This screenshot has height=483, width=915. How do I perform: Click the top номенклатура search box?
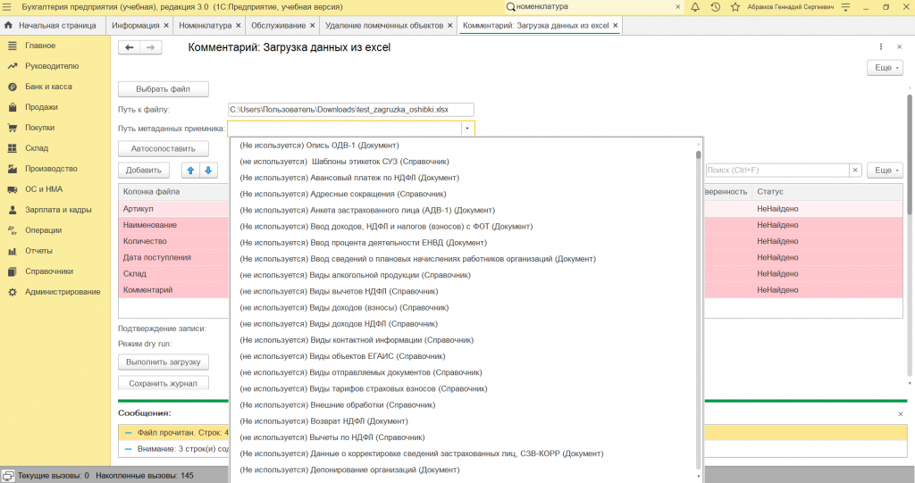[593, 7]
